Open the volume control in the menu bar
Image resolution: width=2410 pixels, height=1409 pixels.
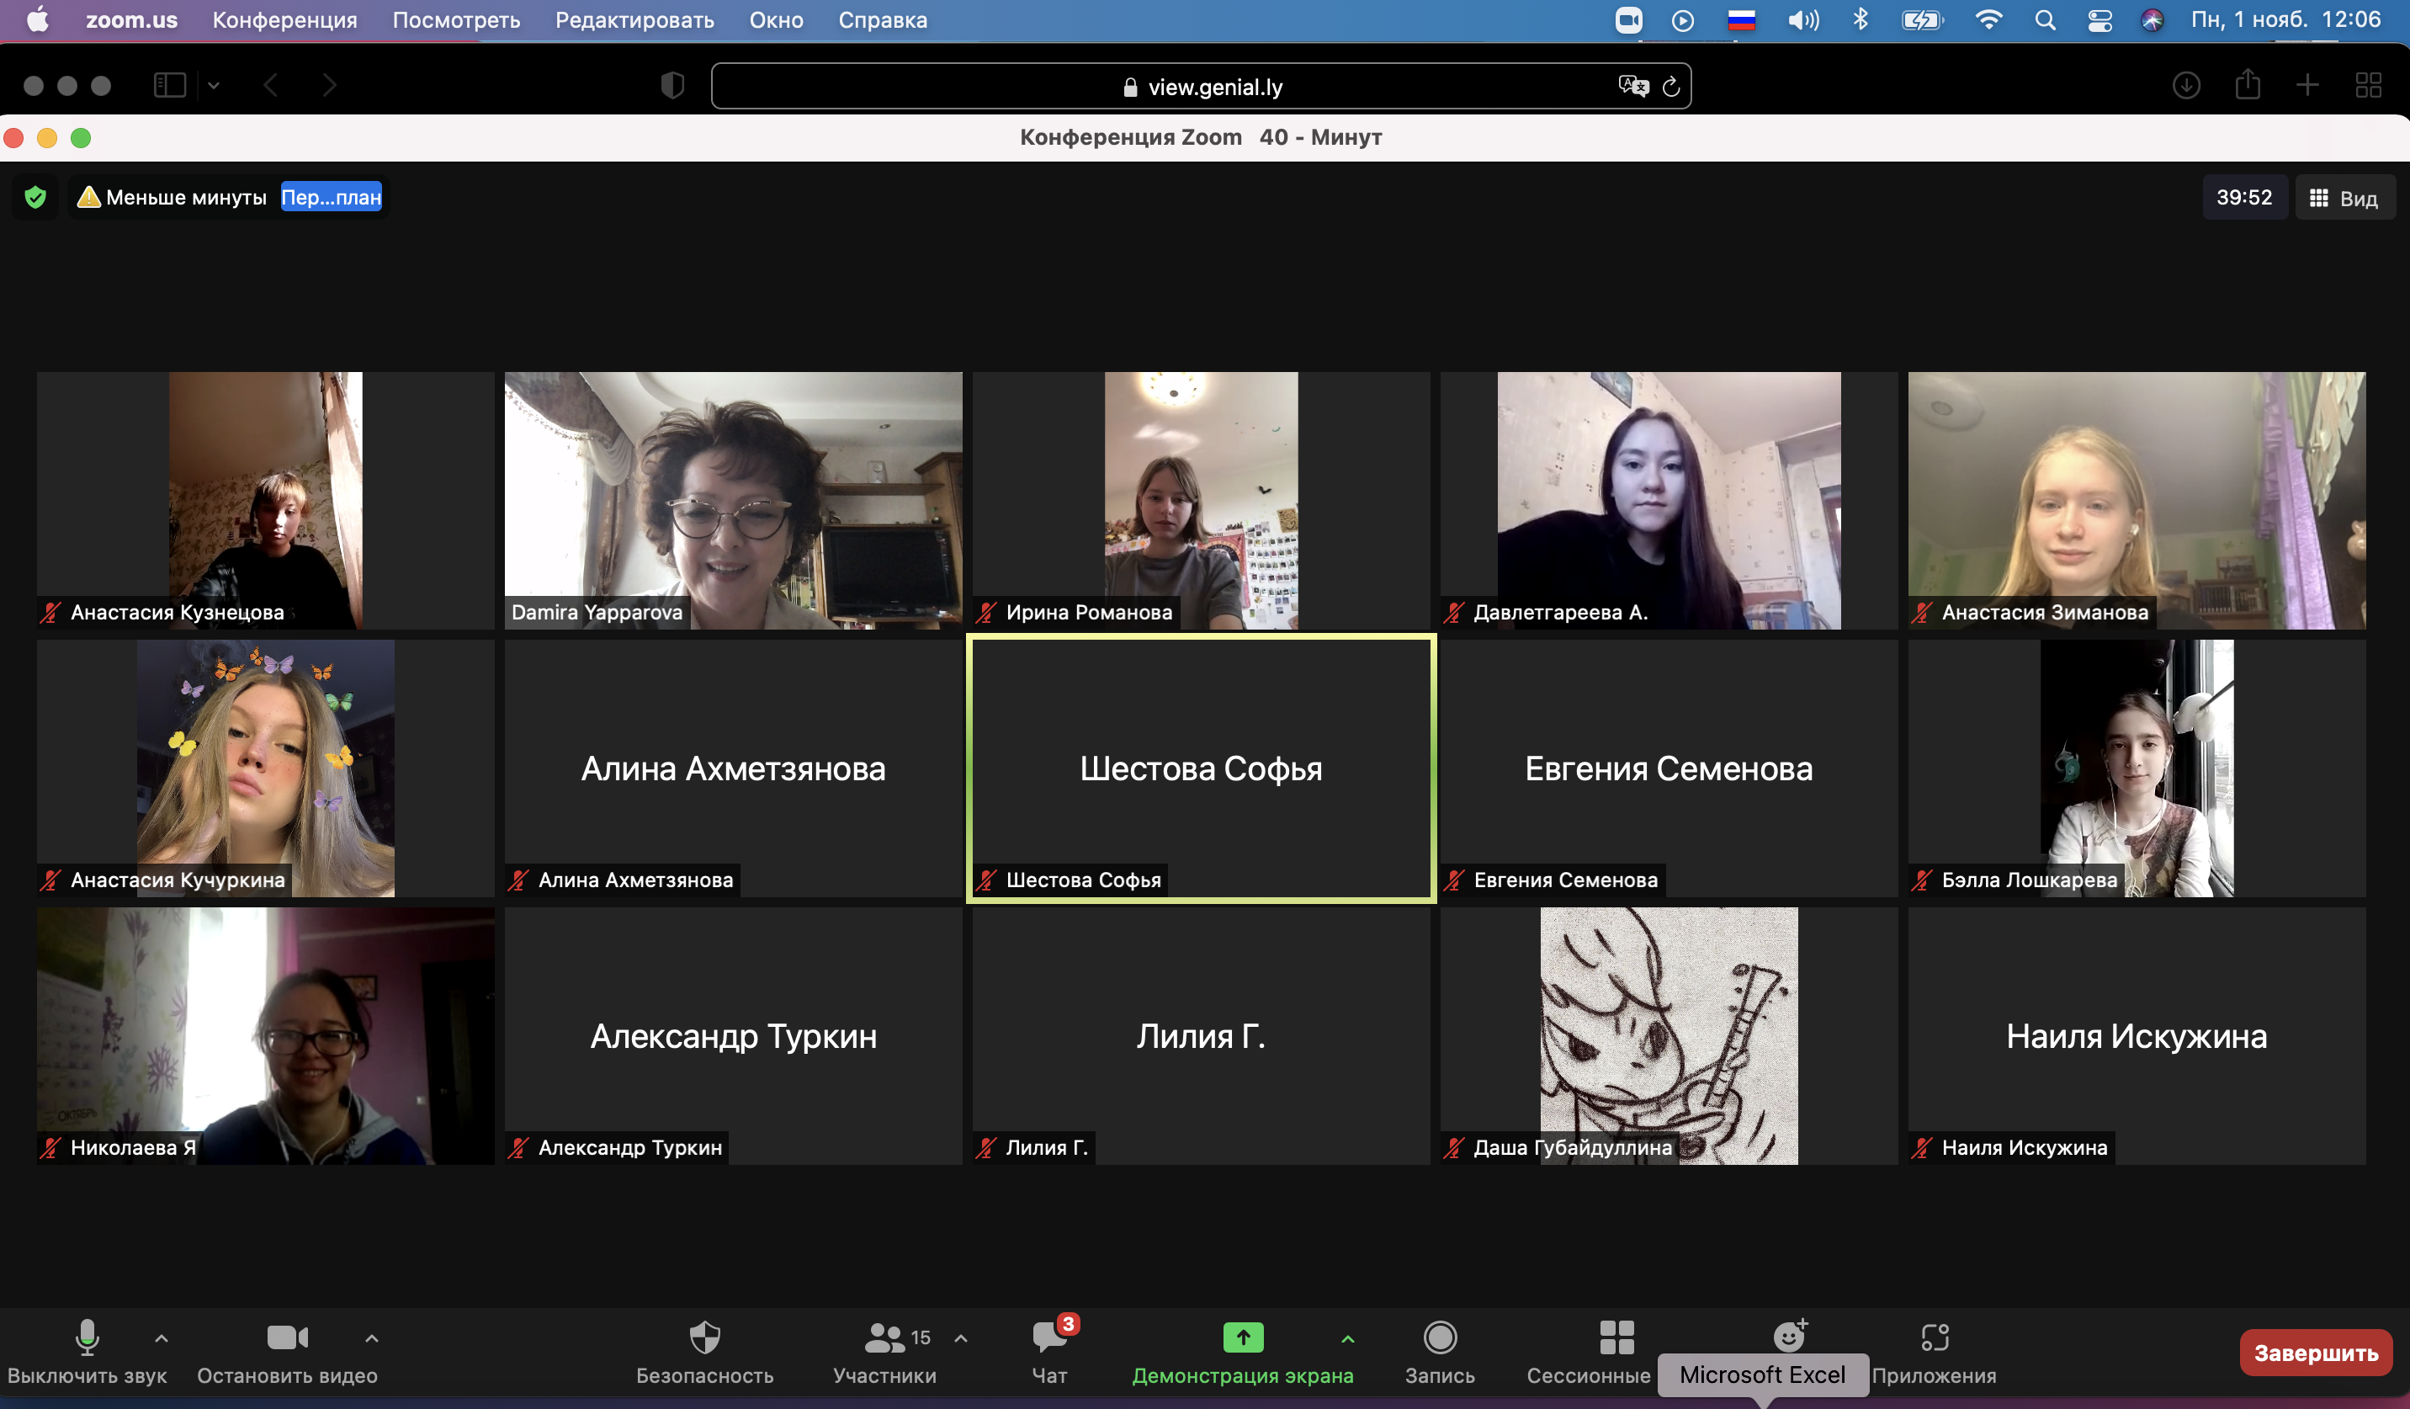[1802, 20]
